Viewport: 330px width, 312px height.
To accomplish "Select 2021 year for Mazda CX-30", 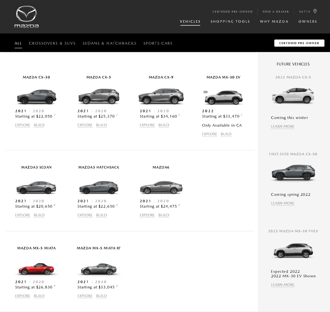I will click(x=21, y=111).
